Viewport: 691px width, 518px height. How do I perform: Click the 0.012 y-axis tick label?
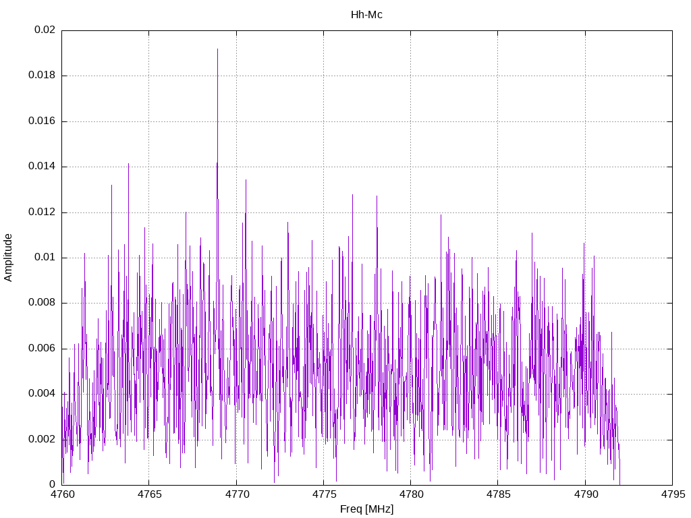(43, 212)
